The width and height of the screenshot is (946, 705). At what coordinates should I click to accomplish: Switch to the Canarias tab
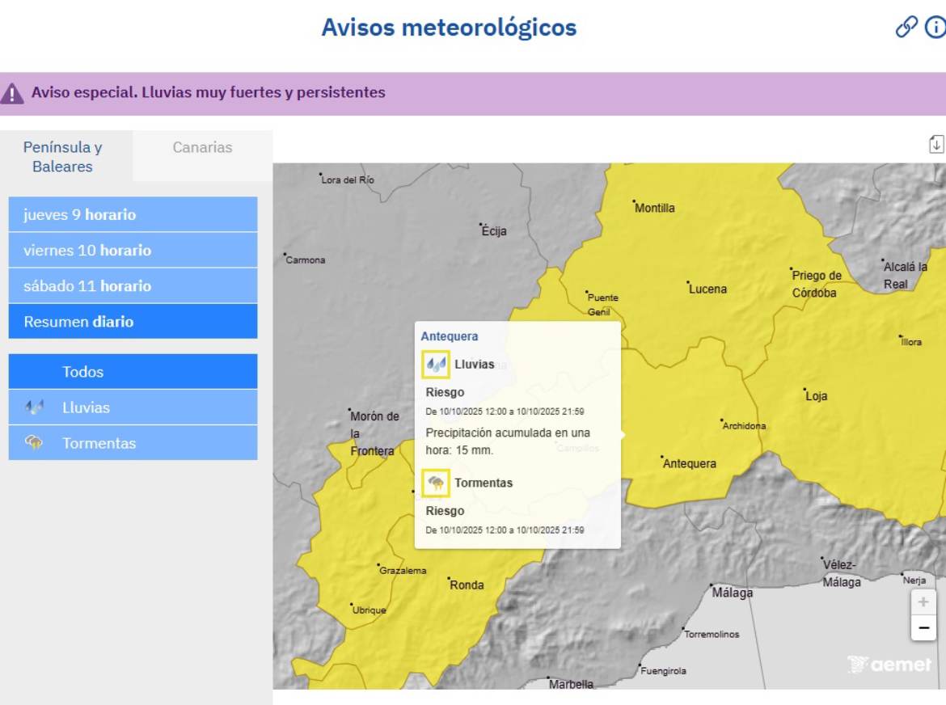pyautogui.click(x=202, y=148)
